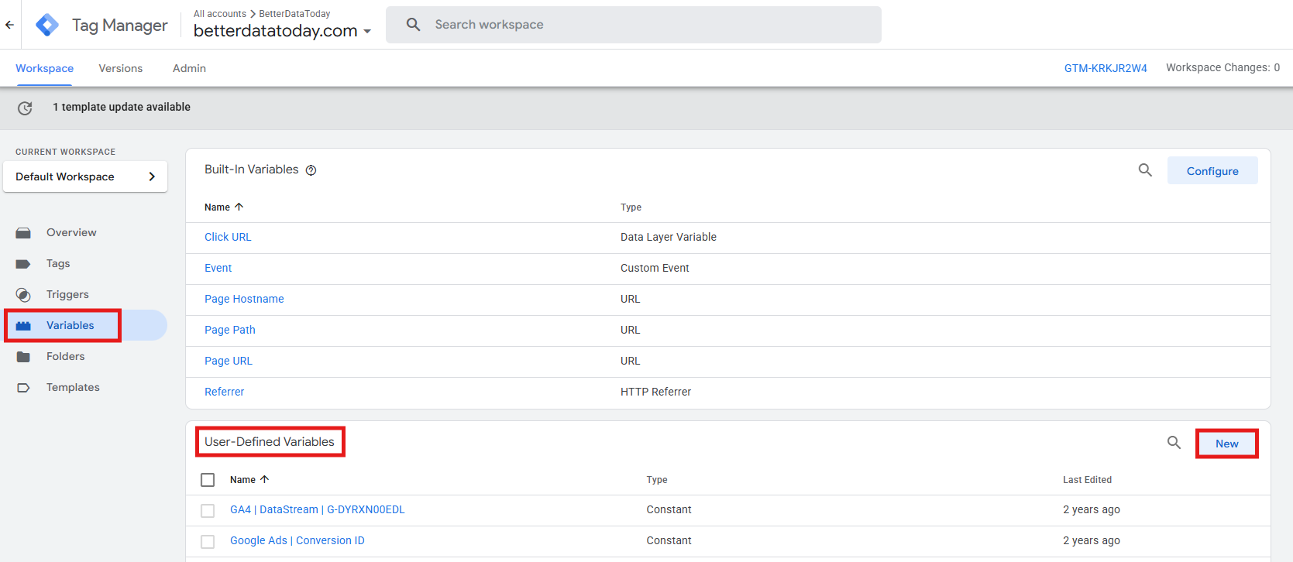Click the Last Edited column header
This screenshot has height=562, width=1293.
[x=1087, y=480]
